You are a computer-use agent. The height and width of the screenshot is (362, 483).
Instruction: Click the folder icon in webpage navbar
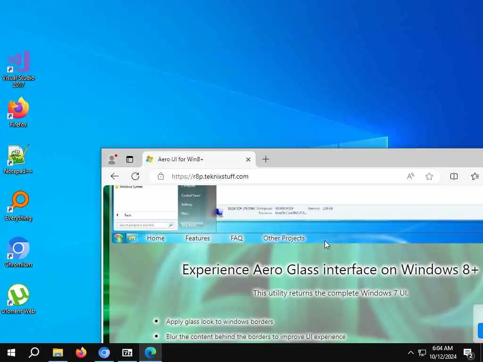pos(132,238)
